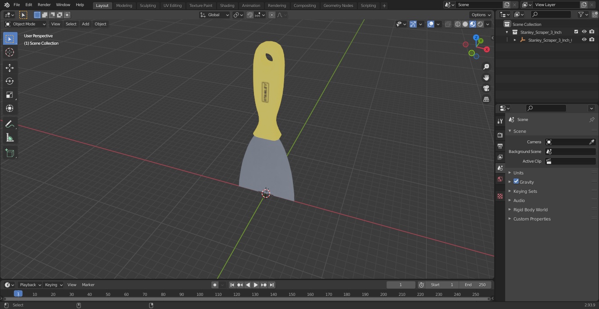Viewport: 599px width, 309px height.
Task: Select the Cursor tool in the left toolbar
Action: click(10, 52)
